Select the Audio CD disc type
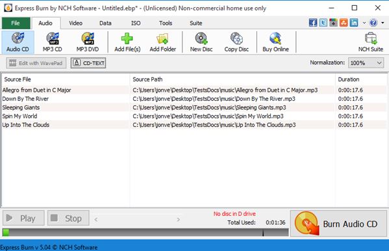The image size is (389, 251). pyautogui.click(x=18, y=42)
